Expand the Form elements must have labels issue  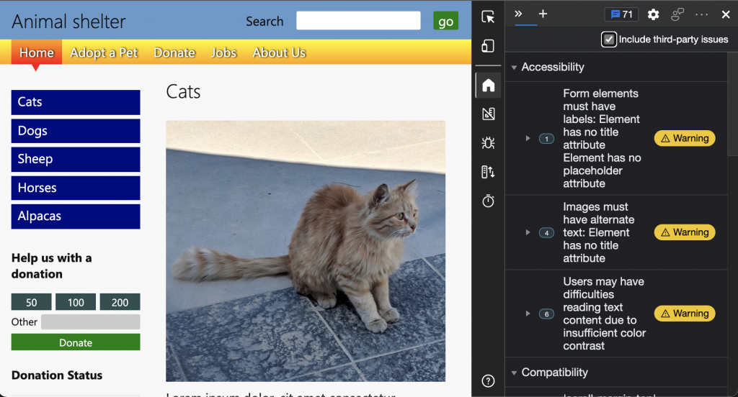click(x=528, y=138)
